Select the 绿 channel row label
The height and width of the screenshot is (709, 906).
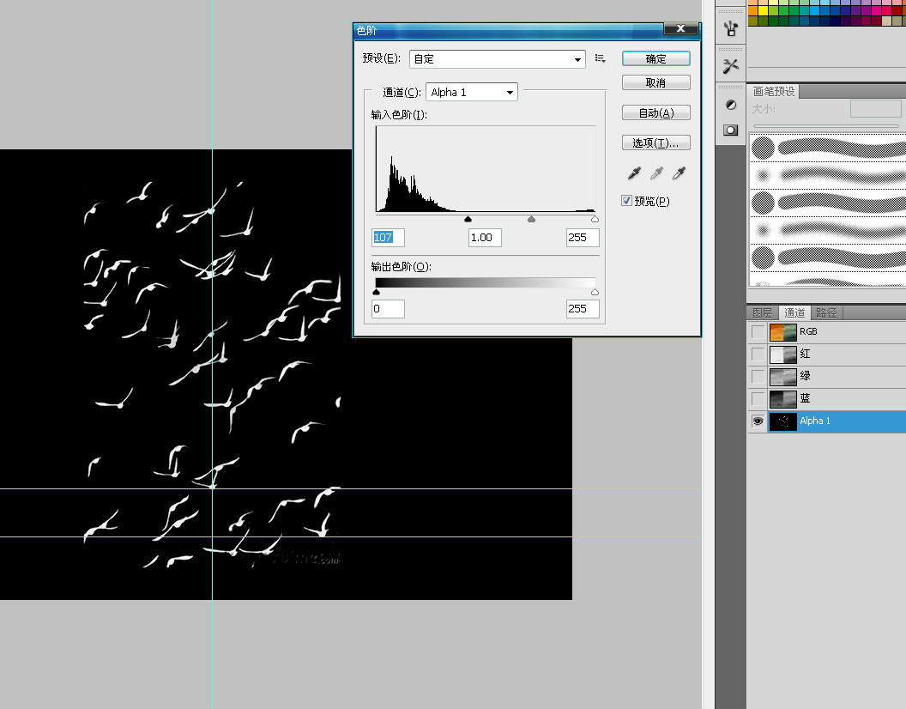coord(805,377)
